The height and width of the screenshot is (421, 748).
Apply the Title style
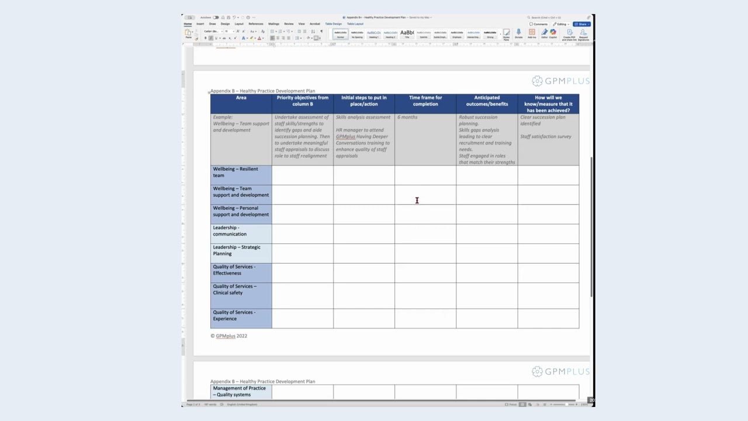click(407, 34)
